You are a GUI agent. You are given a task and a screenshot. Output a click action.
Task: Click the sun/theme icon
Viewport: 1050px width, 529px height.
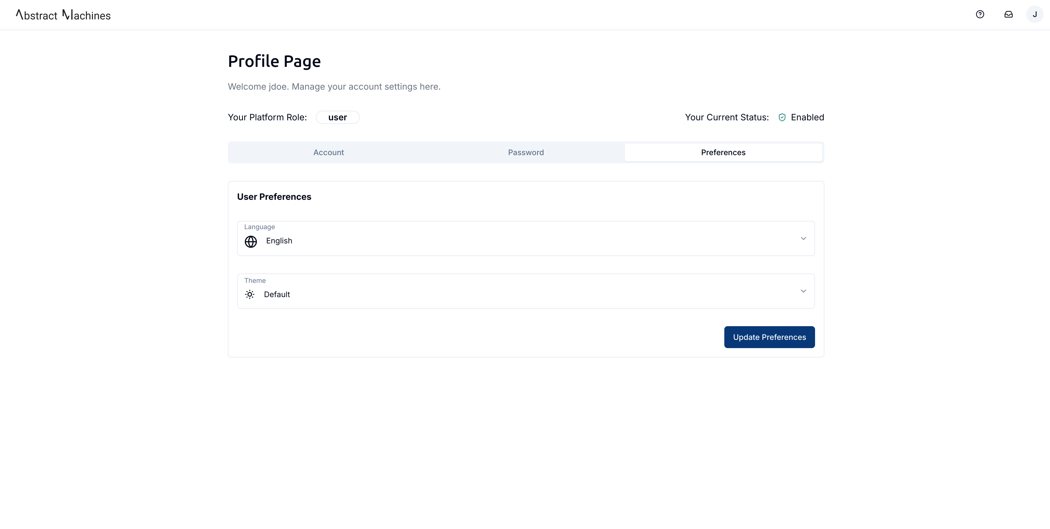pos(250,294)
